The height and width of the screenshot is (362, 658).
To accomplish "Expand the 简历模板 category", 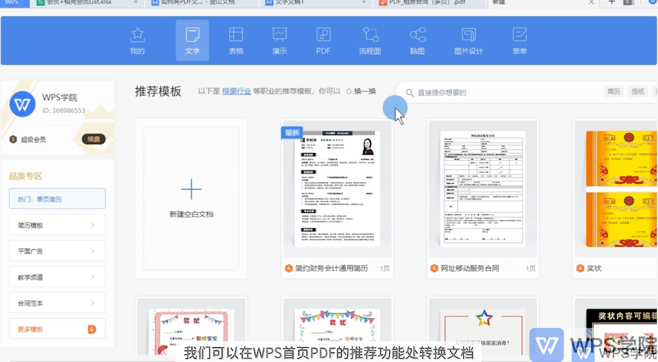I will pyautogui.click(x=57, y=225).
